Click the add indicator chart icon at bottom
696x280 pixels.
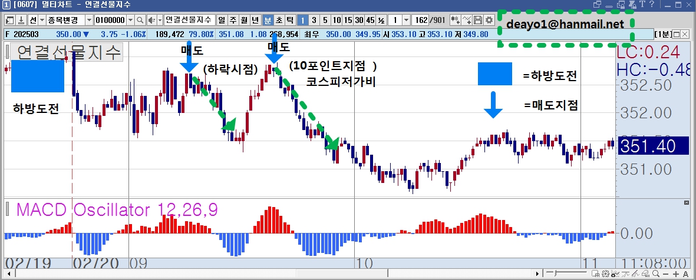(615, 274)
